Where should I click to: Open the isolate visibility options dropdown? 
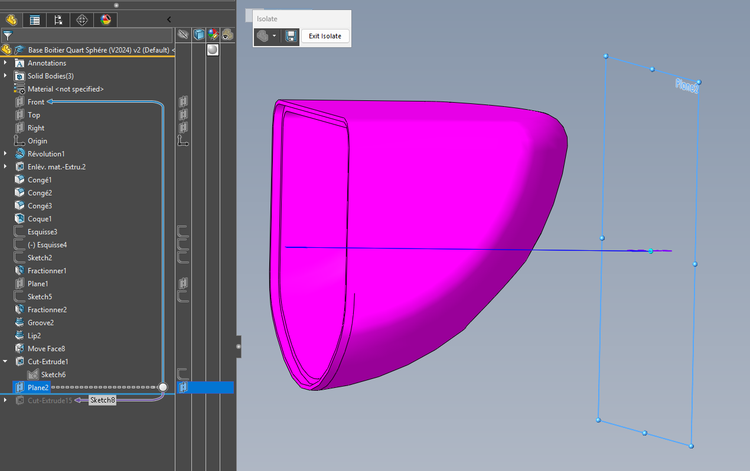[x=274, y=36]
